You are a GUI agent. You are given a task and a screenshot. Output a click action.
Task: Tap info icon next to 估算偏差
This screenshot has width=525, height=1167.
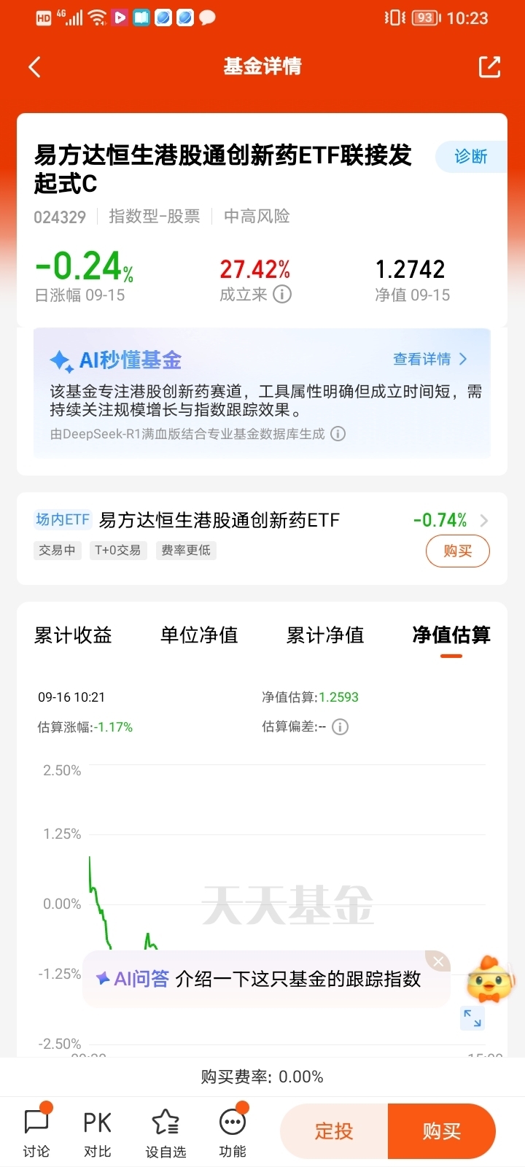tap(340, 726)
